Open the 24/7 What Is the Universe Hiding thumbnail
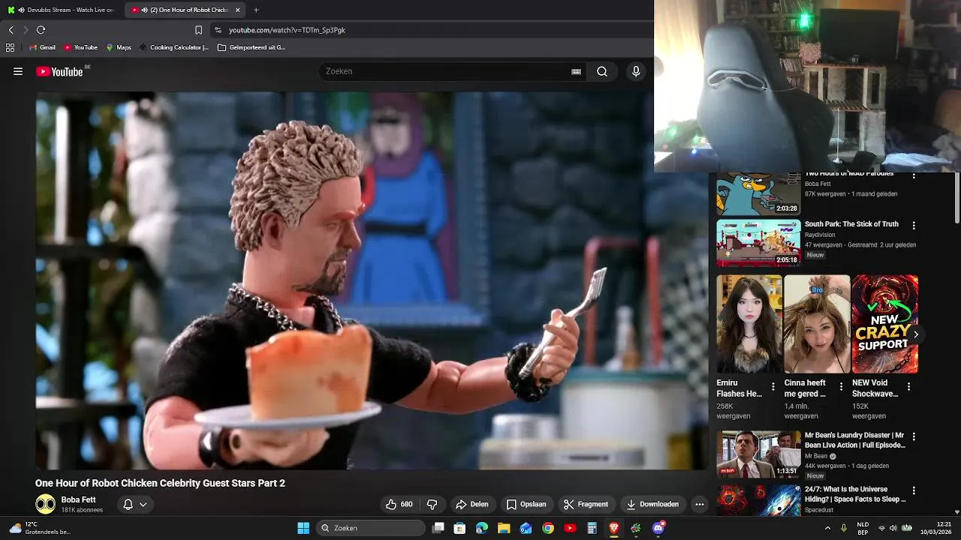 [758, 499]
